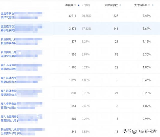The height and width of the screenshot is (137, 160).
Task: Click the conversion rate 3.64%
Action: click(x=146, y=28)
